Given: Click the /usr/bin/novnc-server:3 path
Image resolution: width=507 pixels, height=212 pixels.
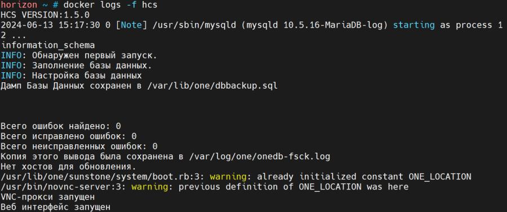Looking at the screenshot, I should 63,187.
